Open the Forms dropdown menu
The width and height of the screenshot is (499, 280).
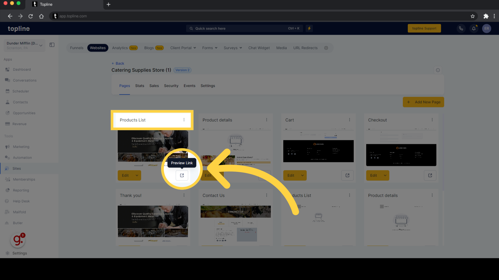tap(209, 48)
